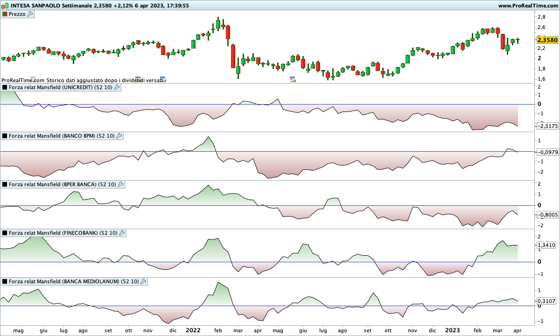Select Forza relat Mansfield (BANCO BPM) label
The width and height of the screenshot is (560, 336).
click(62, 136)
